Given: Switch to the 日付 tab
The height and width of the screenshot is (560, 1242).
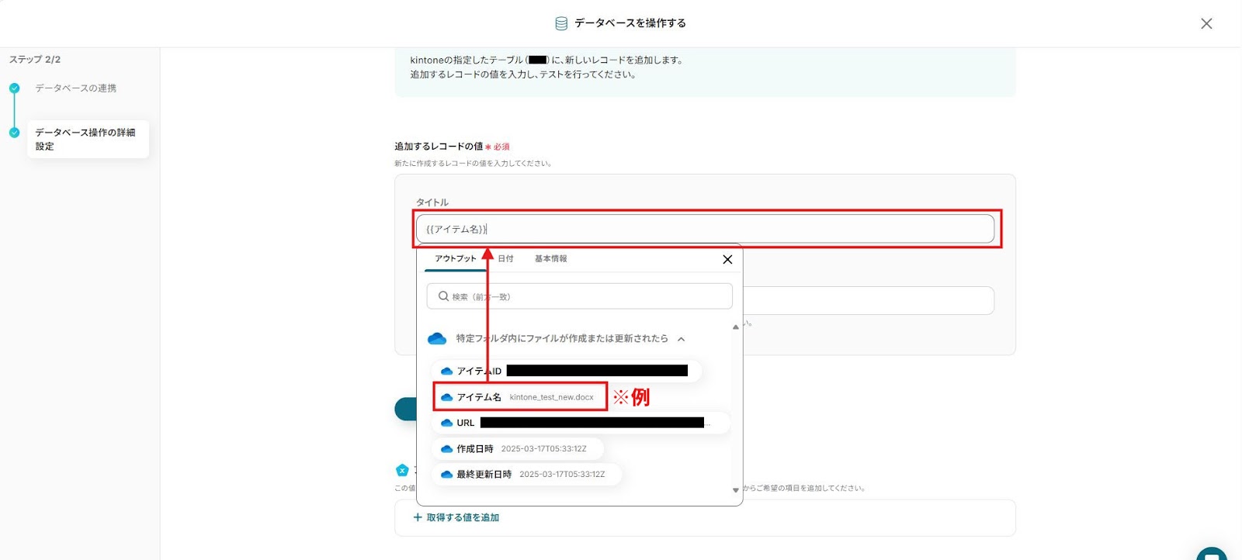Looking at the screenshot, I should pyautogui.click(x=505, y=258).
